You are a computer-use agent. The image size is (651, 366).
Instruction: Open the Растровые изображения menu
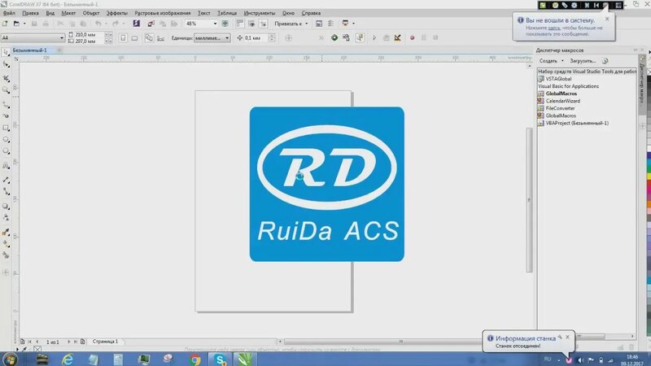pos(162,13)
